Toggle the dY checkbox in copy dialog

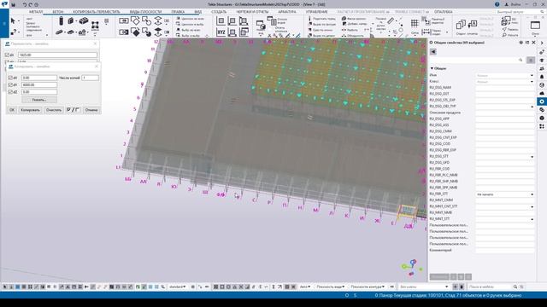pyautogui.click(x=10, y=85)
